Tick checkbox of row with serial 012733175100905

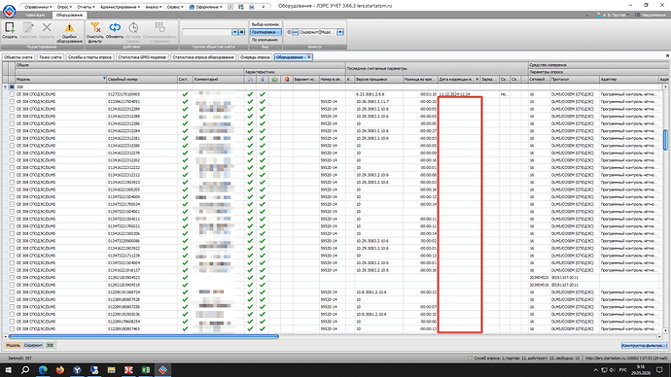12,94
